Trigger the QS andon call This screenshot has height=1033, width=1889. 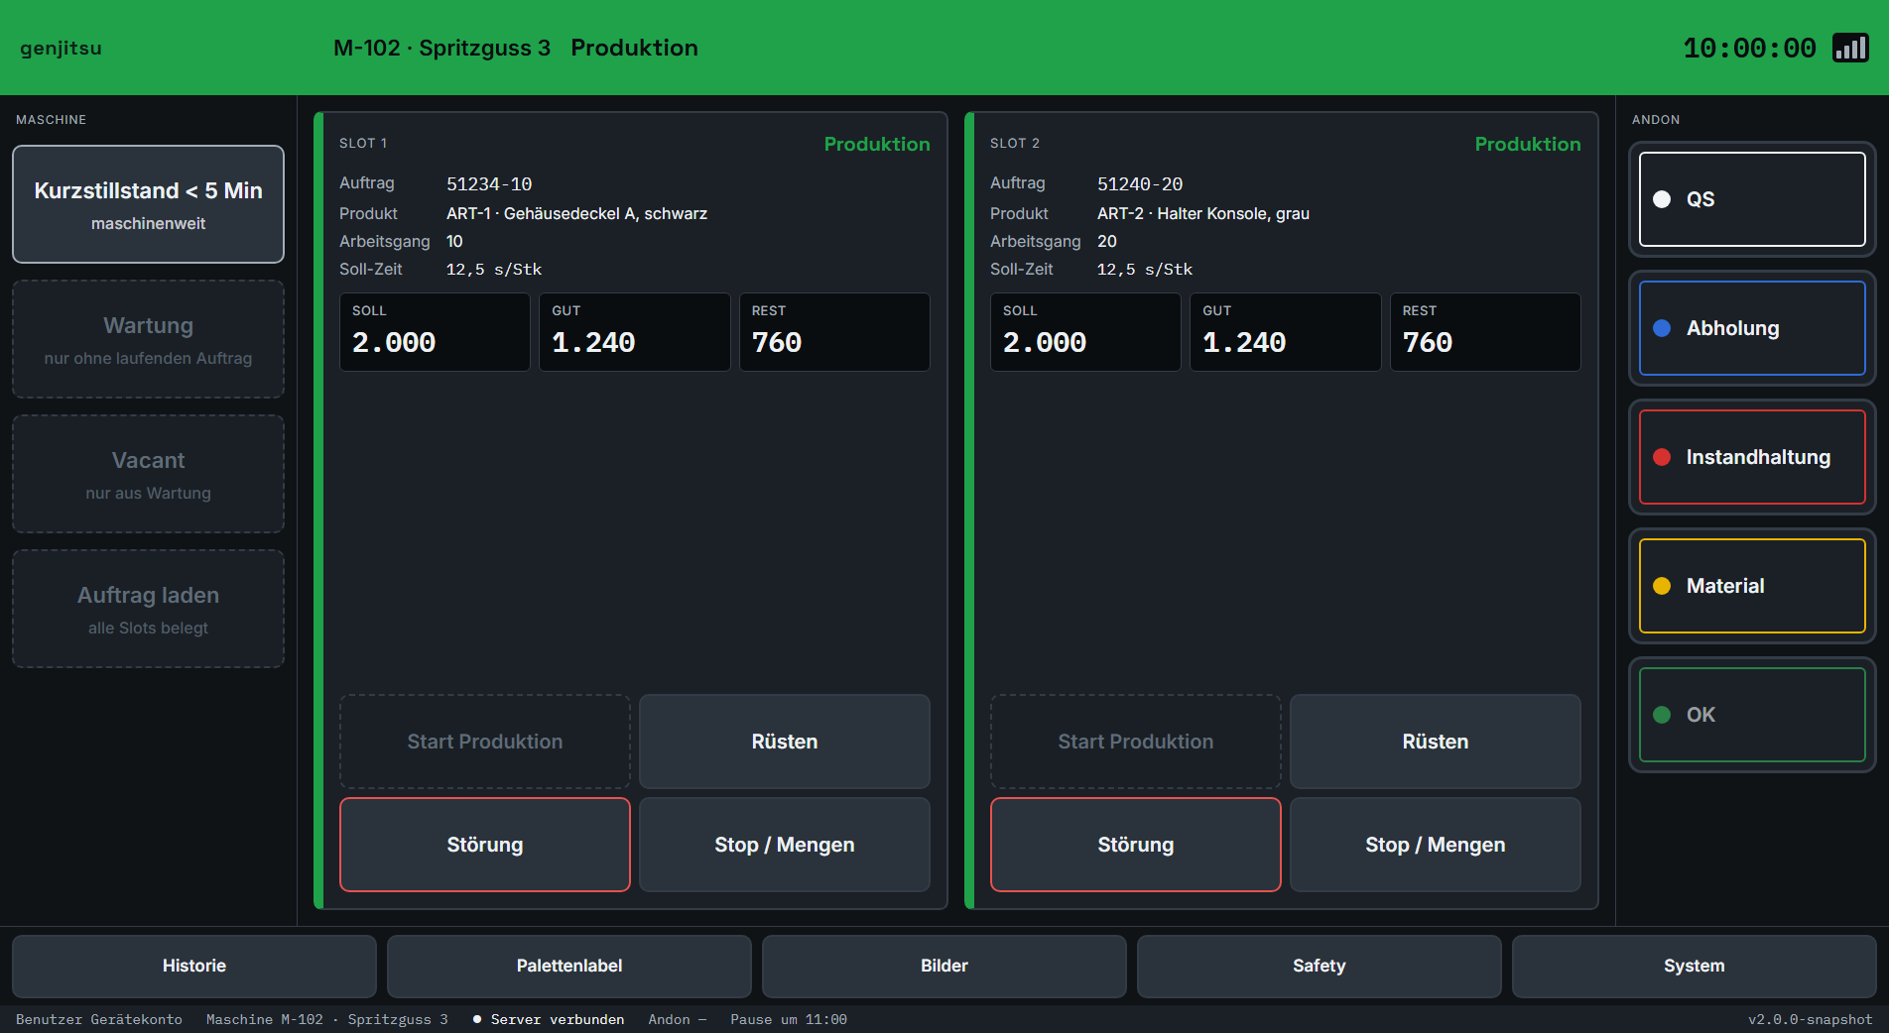point(1752,199)
